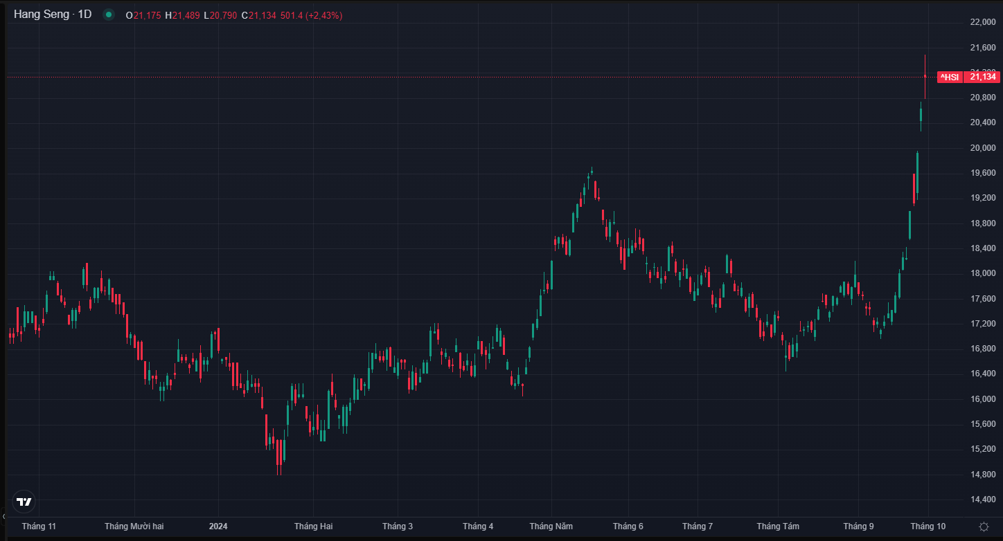Click the 16,000 price axis label

tap(983, 399)
